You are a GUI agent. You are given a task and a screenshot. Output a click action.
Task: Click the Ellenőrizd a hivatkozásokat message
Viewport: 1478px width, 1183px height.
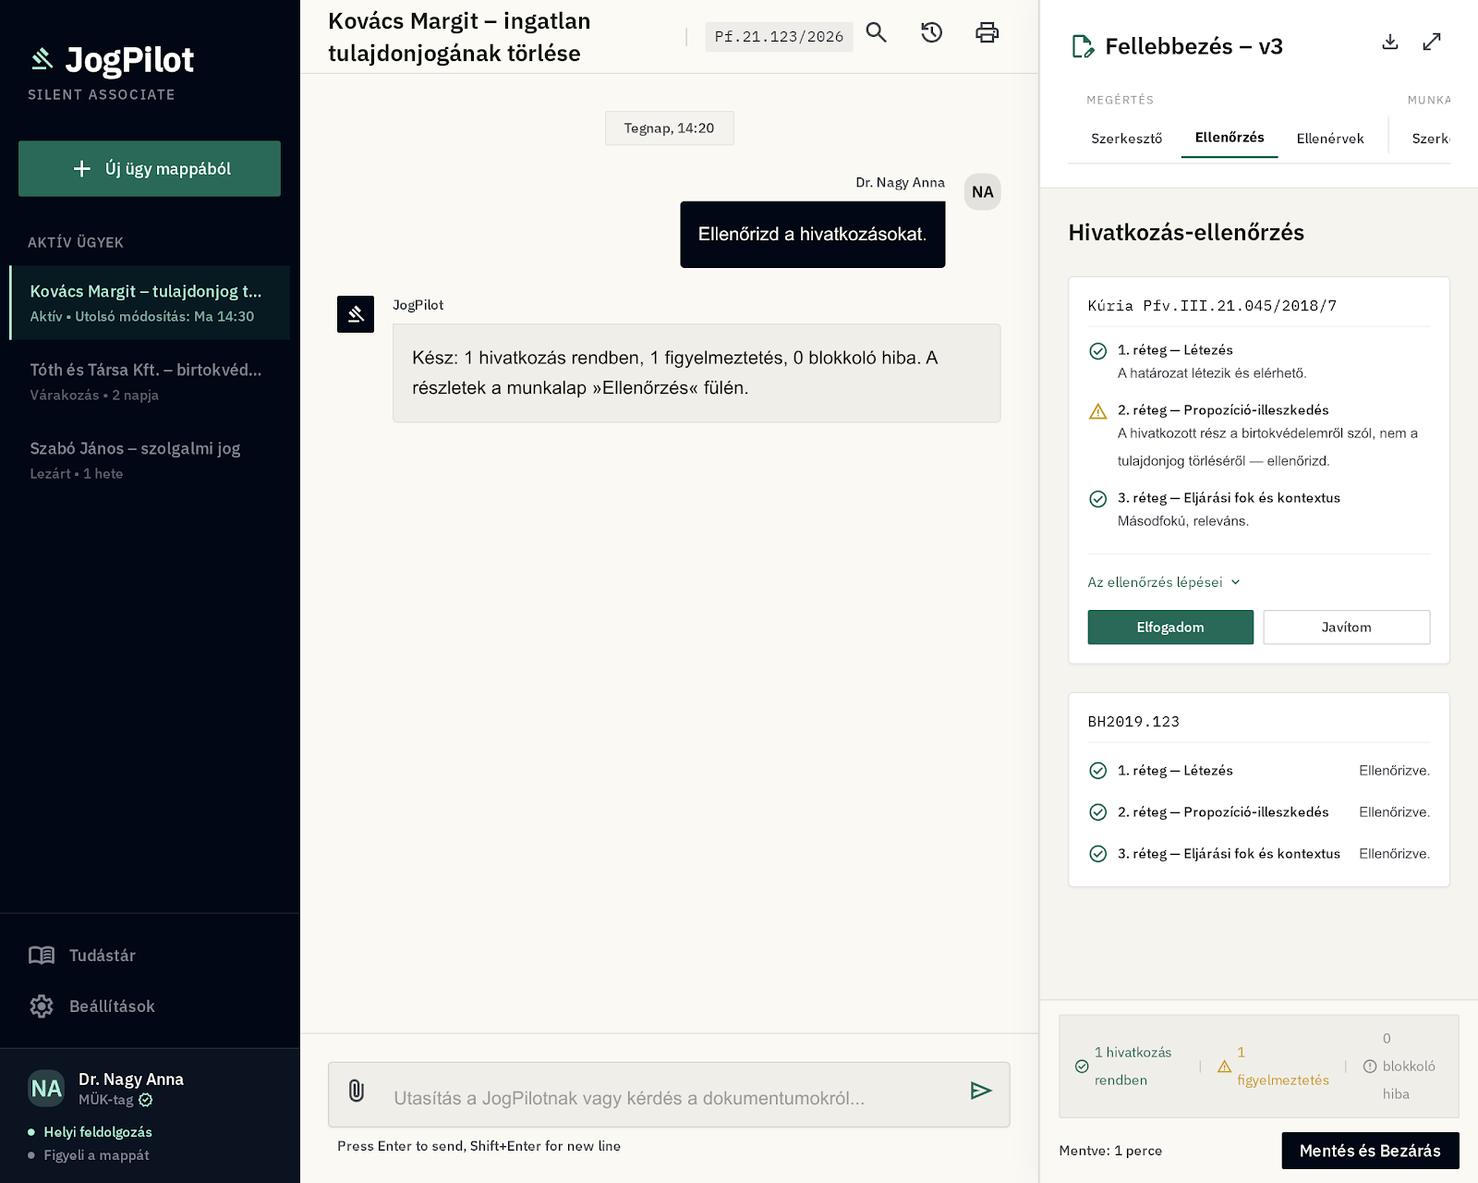click(812, 235)
